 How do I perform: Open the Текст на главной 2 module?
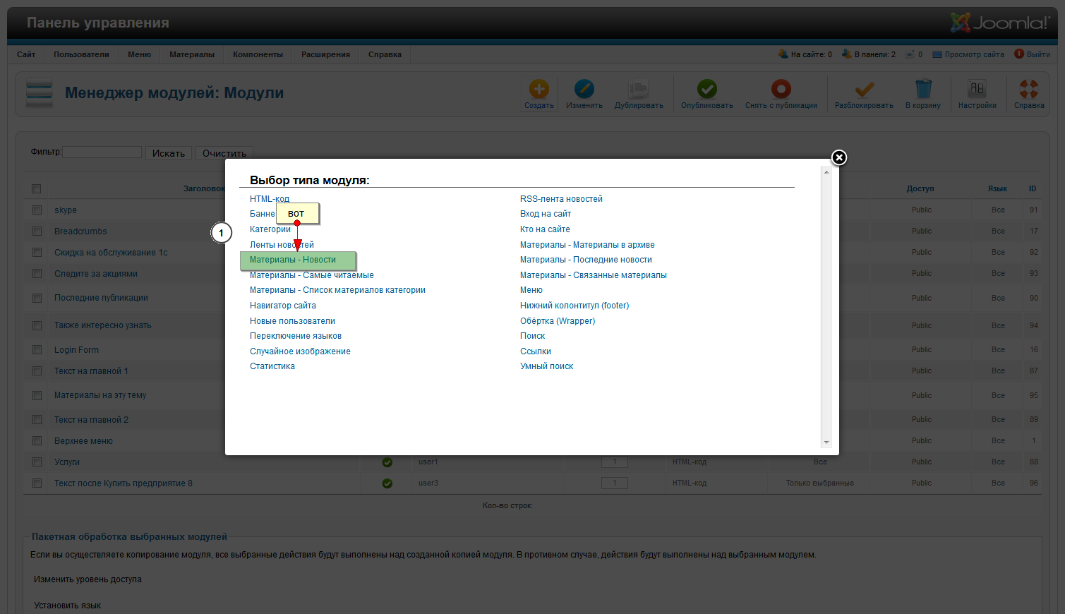(x=91, y=420)
